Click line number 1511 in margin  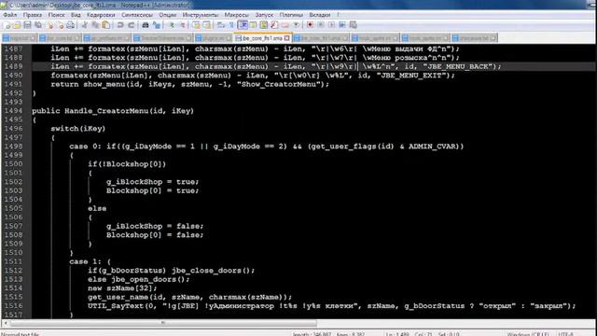tap(14, 261)
